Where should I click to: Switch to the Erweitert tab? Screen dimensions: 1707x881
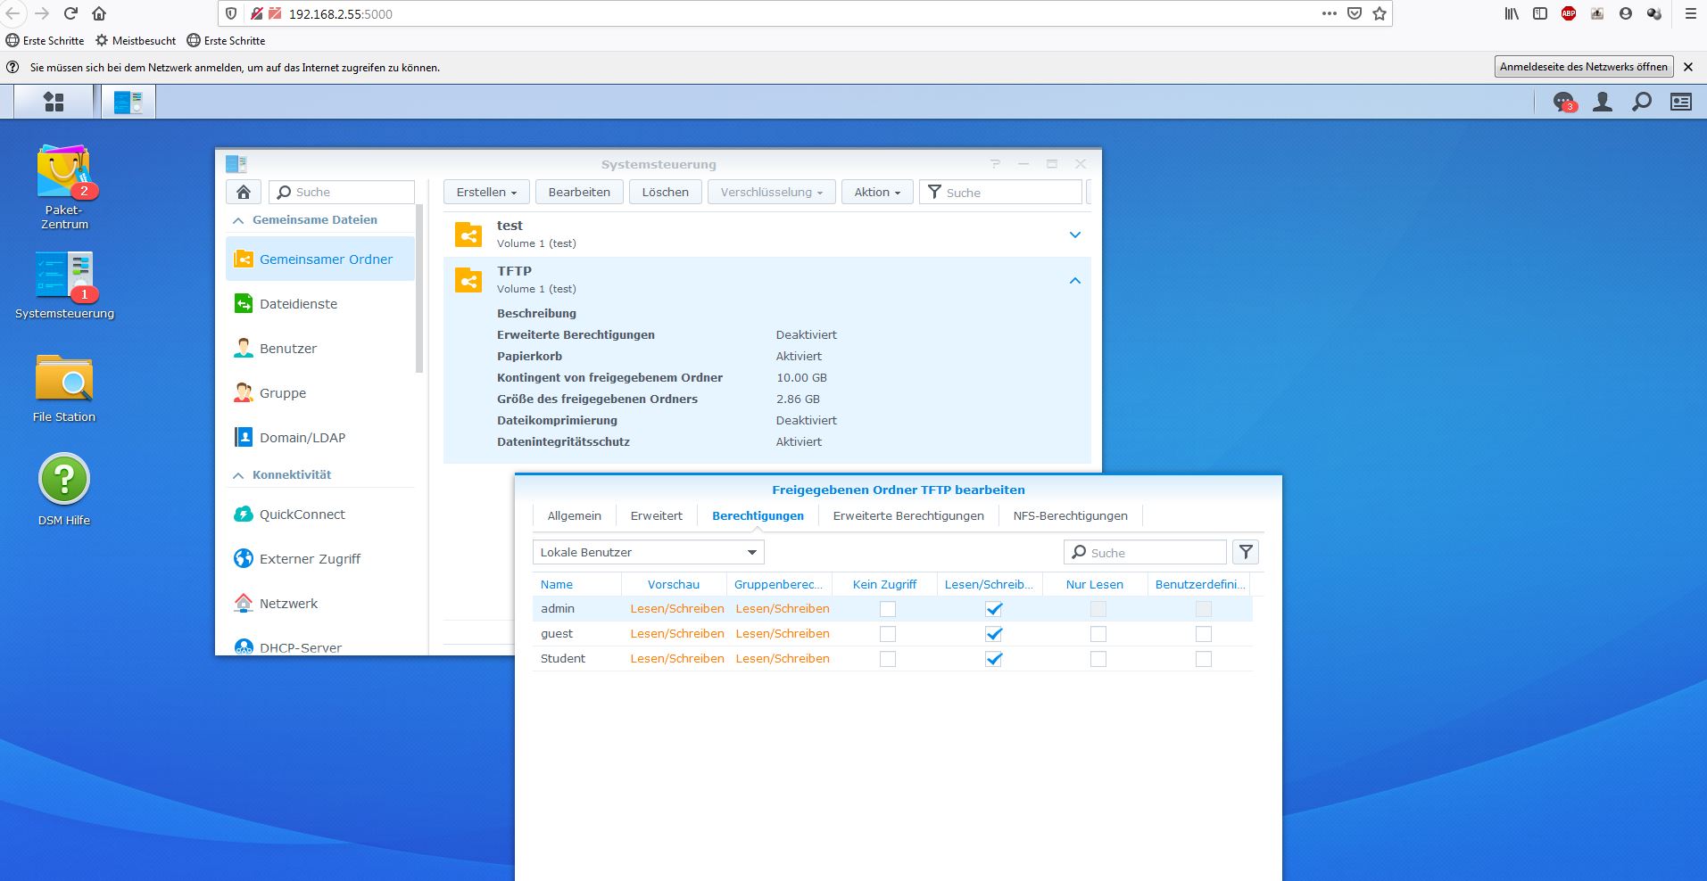(656, 515)
